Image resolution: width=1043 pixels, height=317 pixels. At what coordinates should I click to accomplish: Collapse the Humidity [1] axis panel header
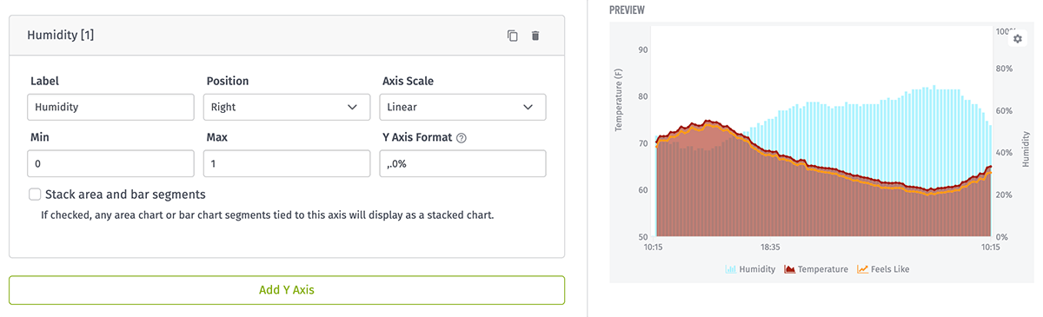coord(287,36)
